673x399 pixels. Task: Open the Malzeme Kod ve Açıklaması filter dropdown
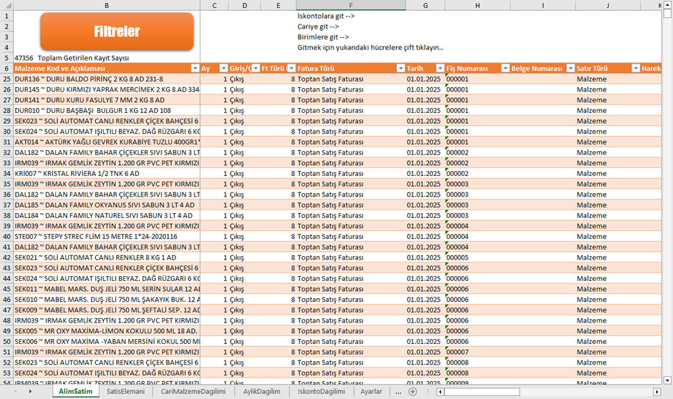pyautogui.click(x=195, y=68)
